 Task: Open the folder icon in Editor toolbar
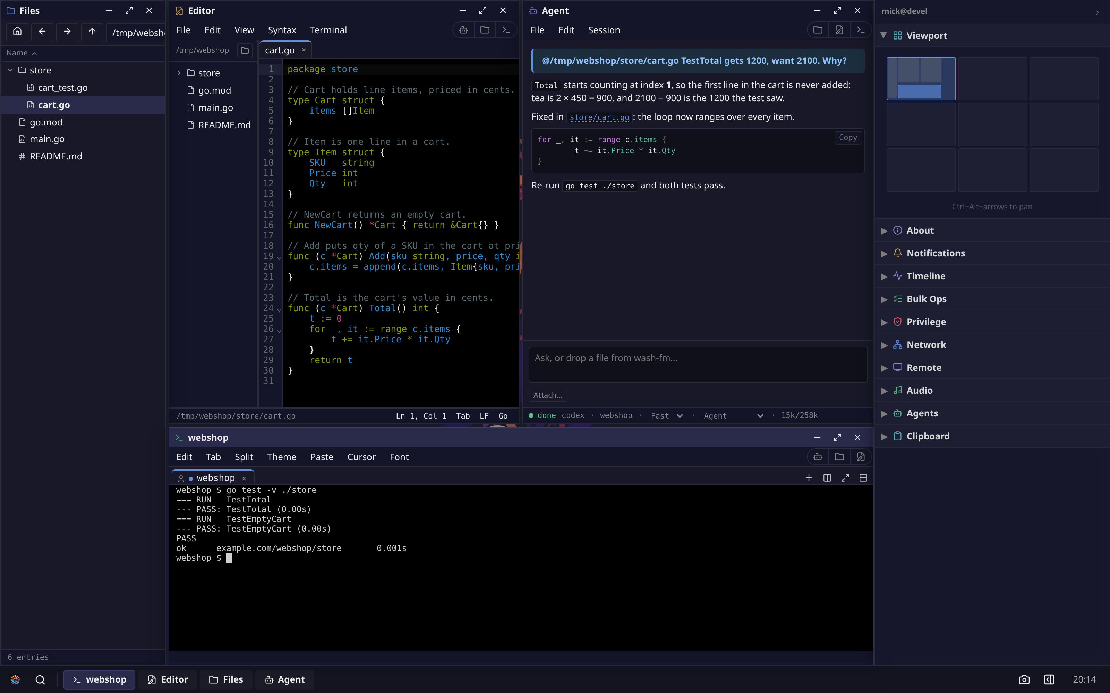click(x=485, y=30)
